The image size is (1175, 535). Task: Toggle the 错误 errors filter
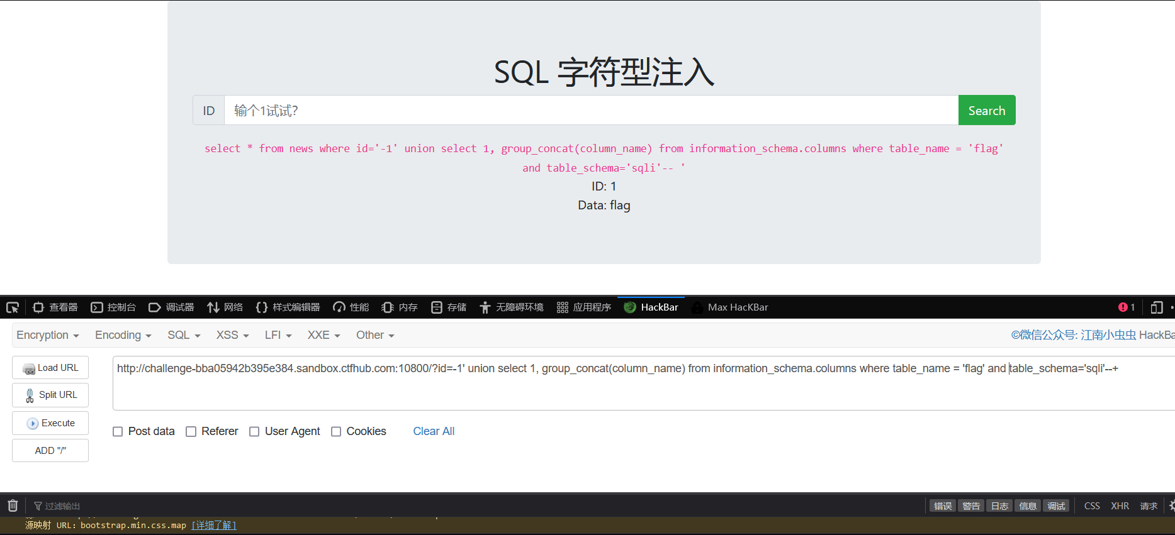(x=943, y=506)
